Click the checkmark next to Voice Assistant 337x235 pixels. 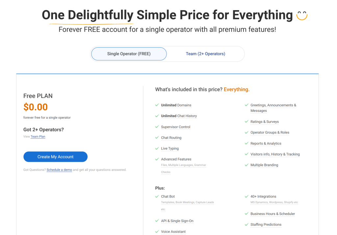[157, 231]
